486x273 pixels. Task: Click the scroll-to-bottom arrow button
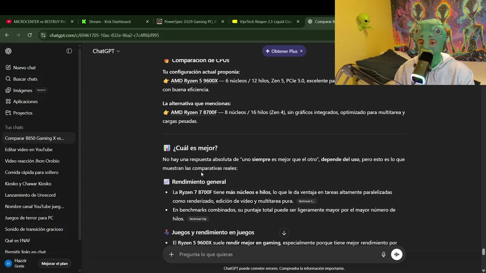click(x=284, y=233)
